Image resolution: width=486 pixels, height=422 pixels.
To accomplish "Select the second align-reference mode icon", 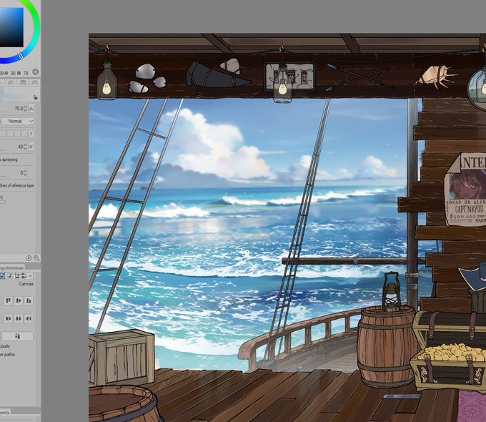I will [x=9, y=276].
